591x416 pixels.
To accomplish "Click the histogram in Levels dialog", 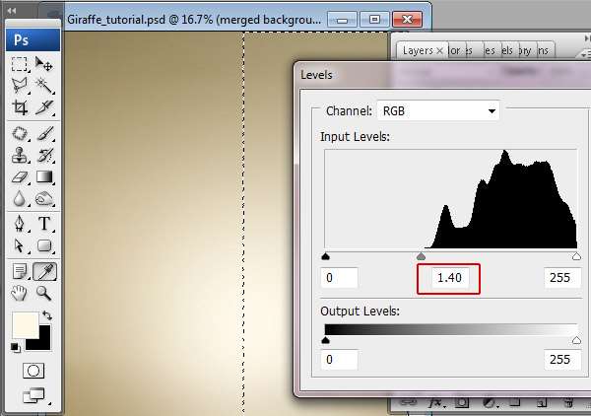I will pyautogui.click(x=451, y=199).
